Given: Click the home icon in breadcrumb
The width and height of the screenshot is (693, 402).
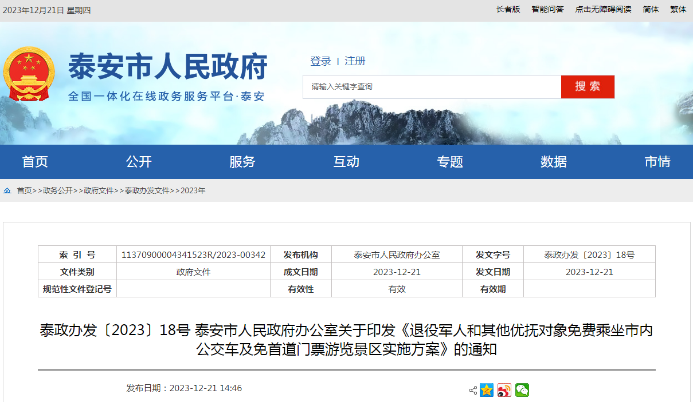Looking at the screenshot, I should click(7, 190).
